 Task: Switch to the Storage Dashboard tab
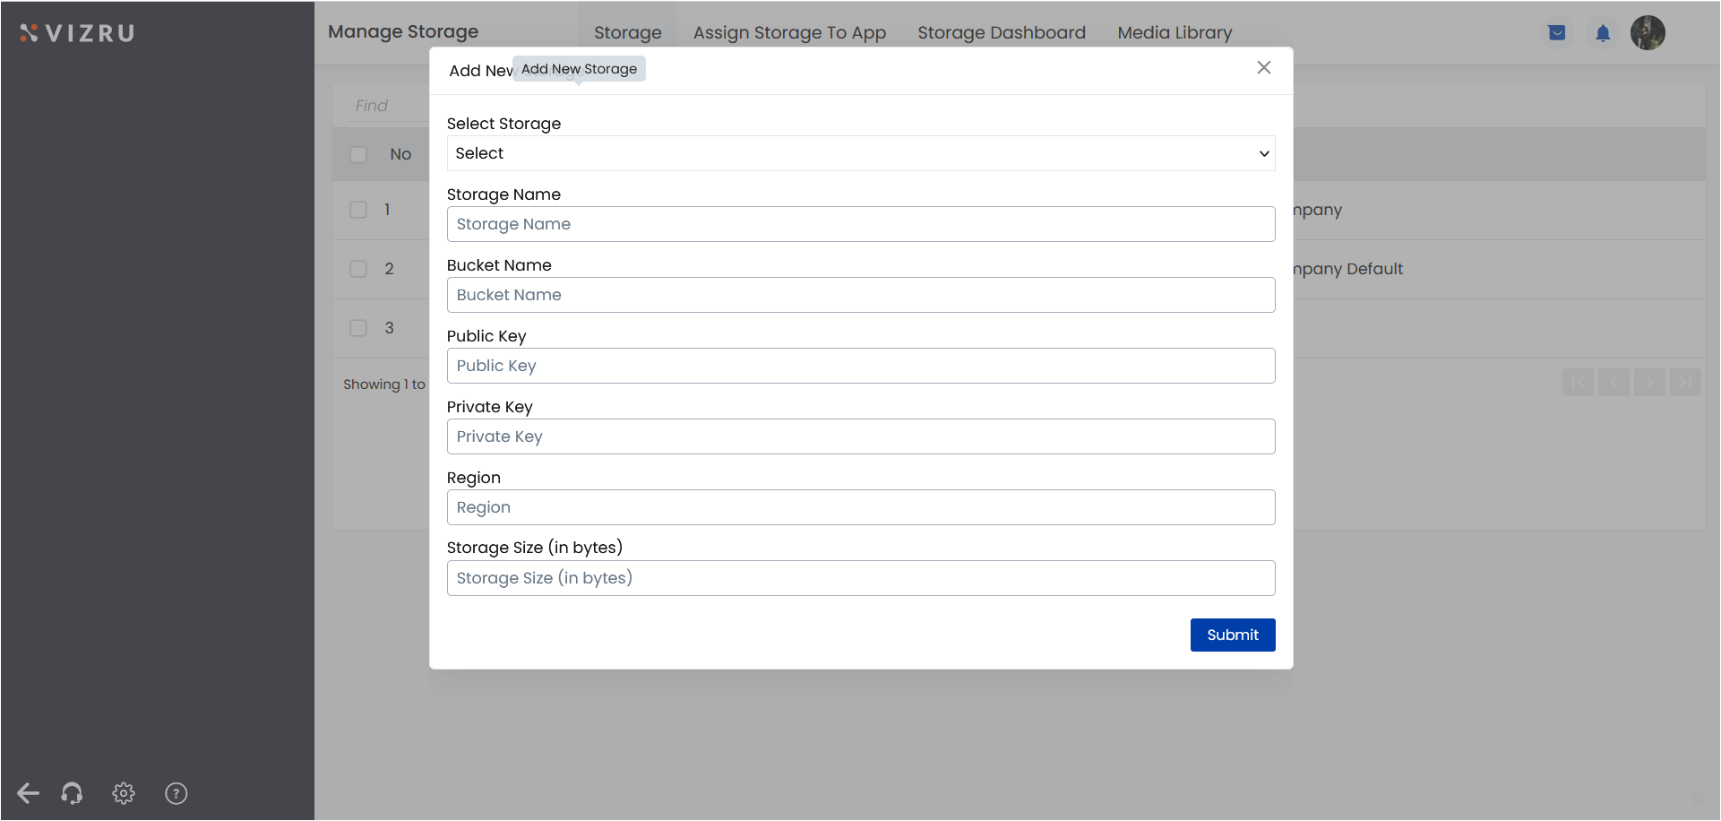point(1001,33)
